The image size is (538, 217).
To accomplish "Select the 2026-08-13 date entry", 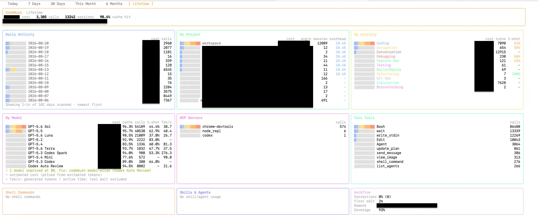I will [38, 70].
